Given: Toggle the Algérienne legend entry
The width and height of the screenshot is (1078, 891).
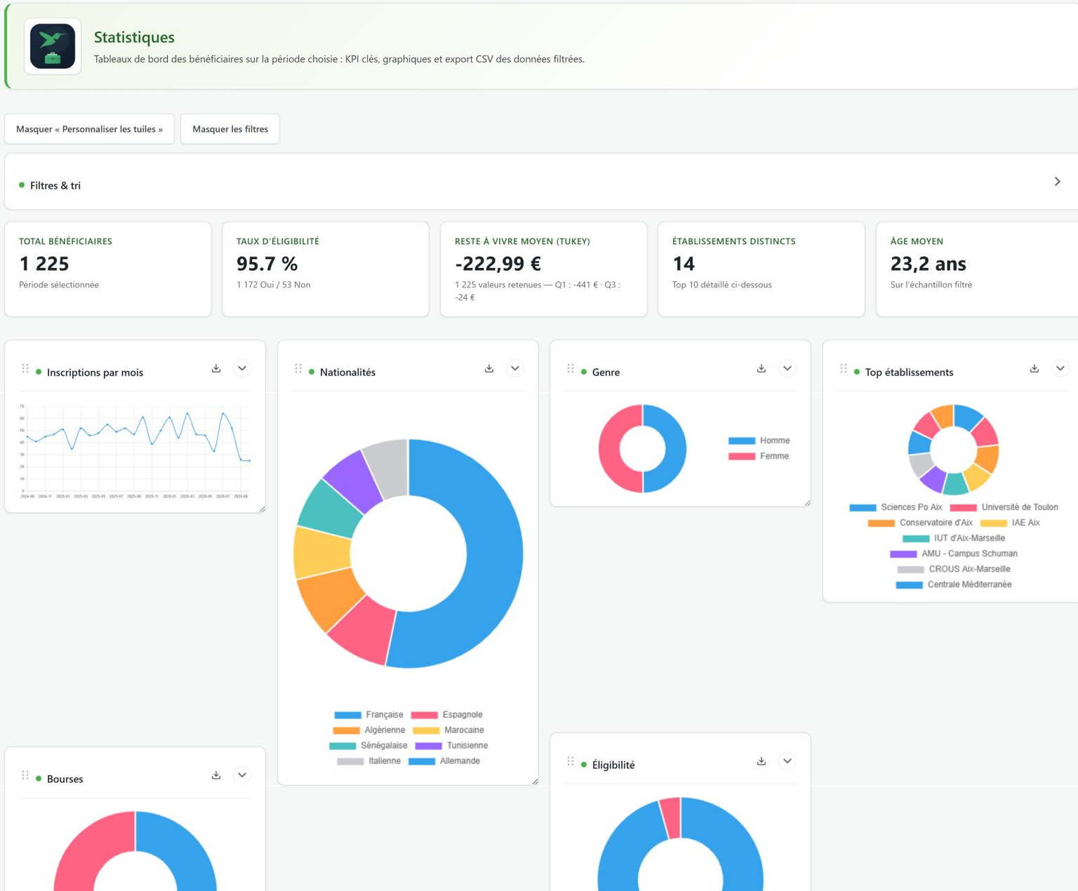Looking at the screenshot, I should [x=368, y=730].
